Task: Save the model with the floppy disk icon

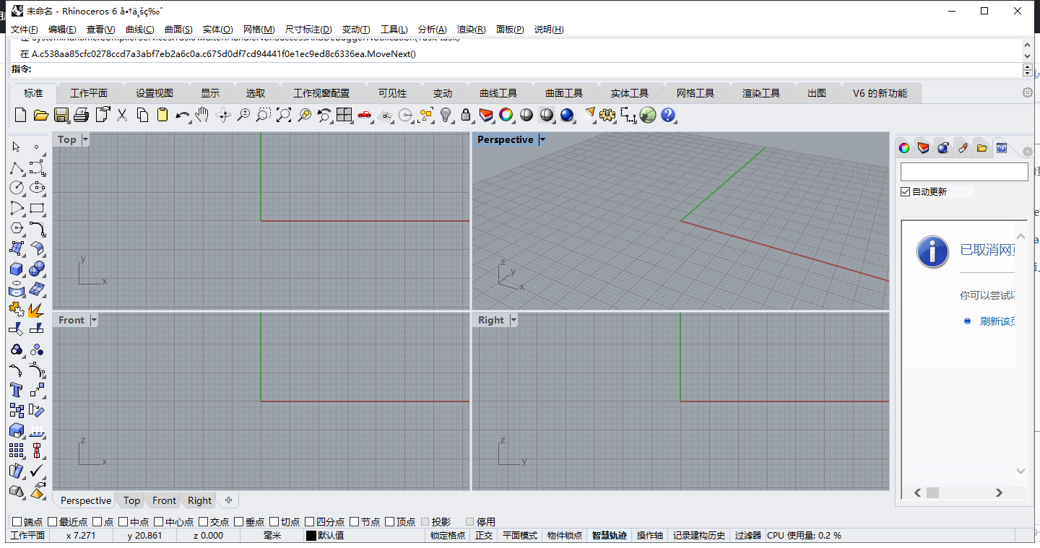Action: pyautogui.click(x=61, y=115)
